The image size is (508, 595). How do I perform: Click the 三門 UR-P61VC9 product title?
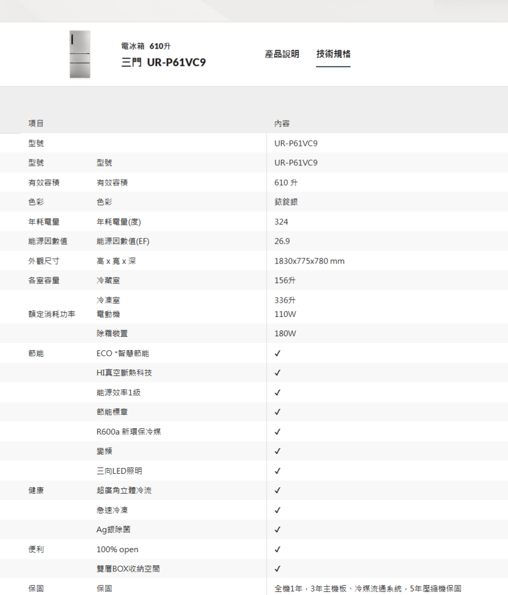coord(164,62)
